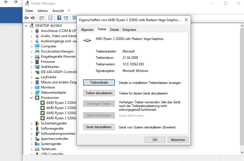Expand the Firmware node chevron

pos(32,62)
